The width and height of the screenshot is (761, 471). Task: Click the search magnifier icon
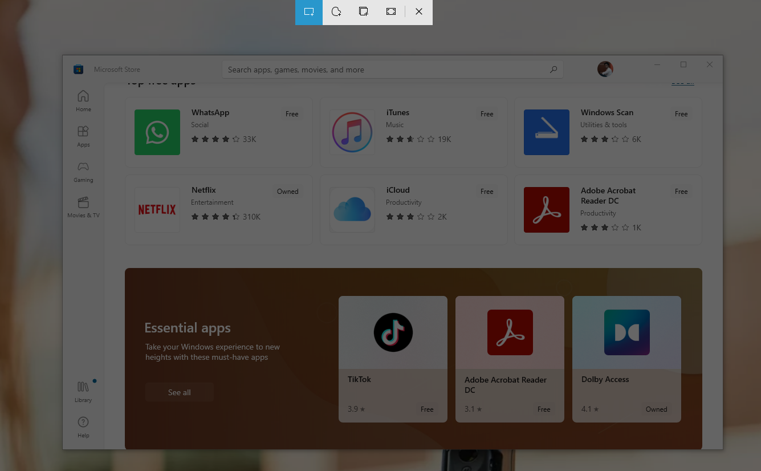click(553, 70)
